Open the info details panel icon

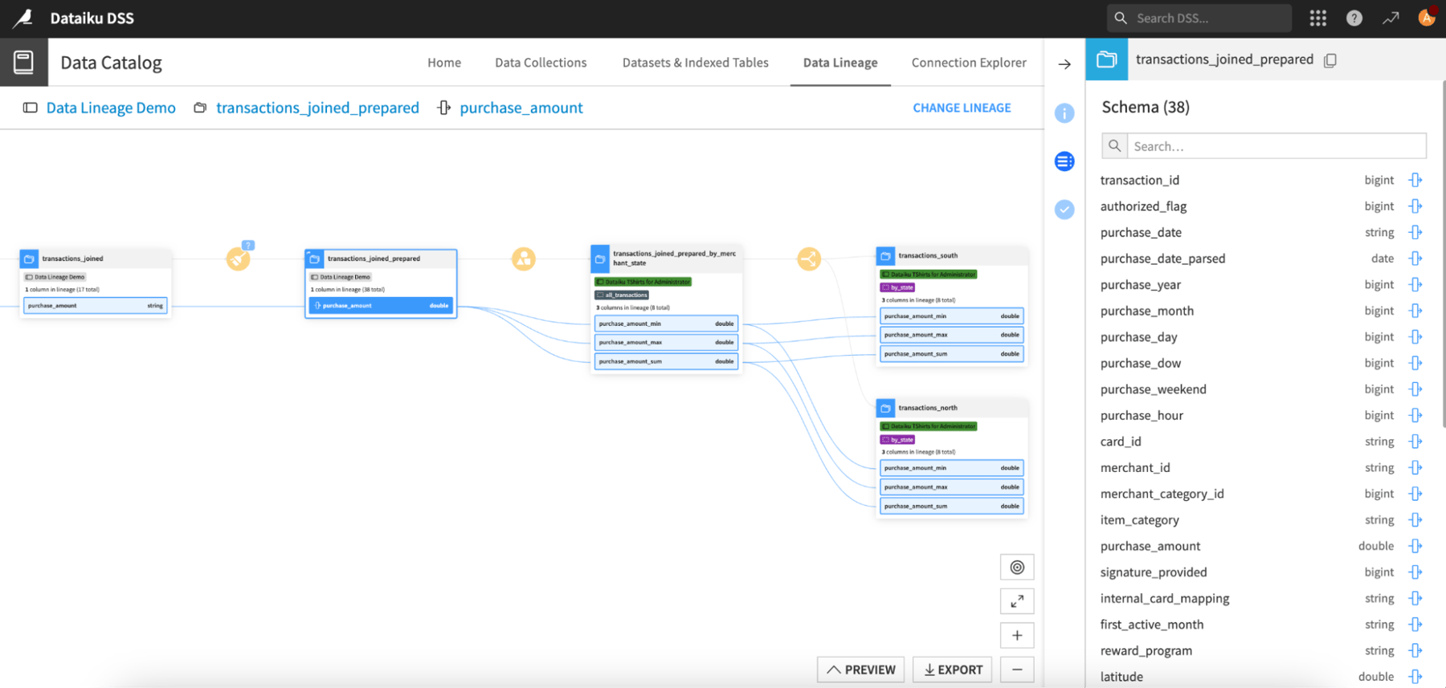tap(1064, 113)
